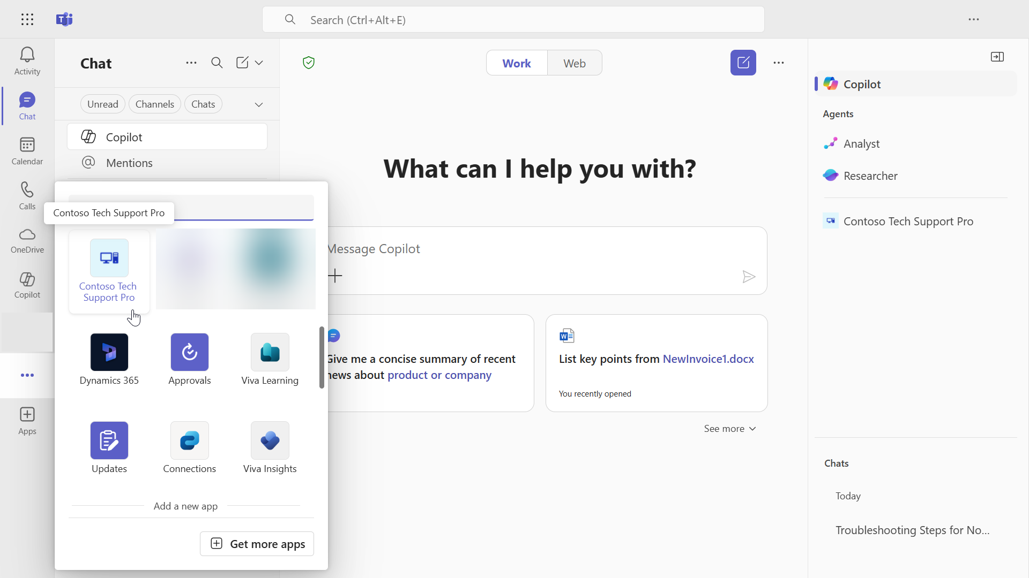Filter chats by Unread

[x=103, y=104]
